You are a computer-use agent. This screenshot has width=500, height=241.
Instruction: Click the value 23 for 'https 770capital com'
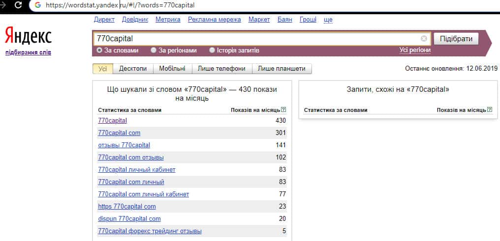[282, 207]
